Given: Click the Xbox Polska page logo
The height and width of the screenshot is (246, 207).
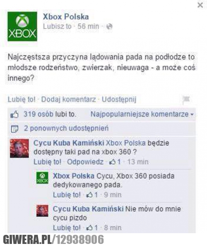Looking at the screenshot, I should pos(22,26).
